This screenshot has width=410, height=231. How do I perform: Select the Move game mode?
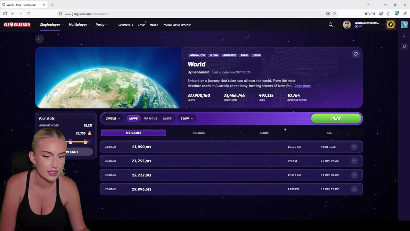click(133, 118)
